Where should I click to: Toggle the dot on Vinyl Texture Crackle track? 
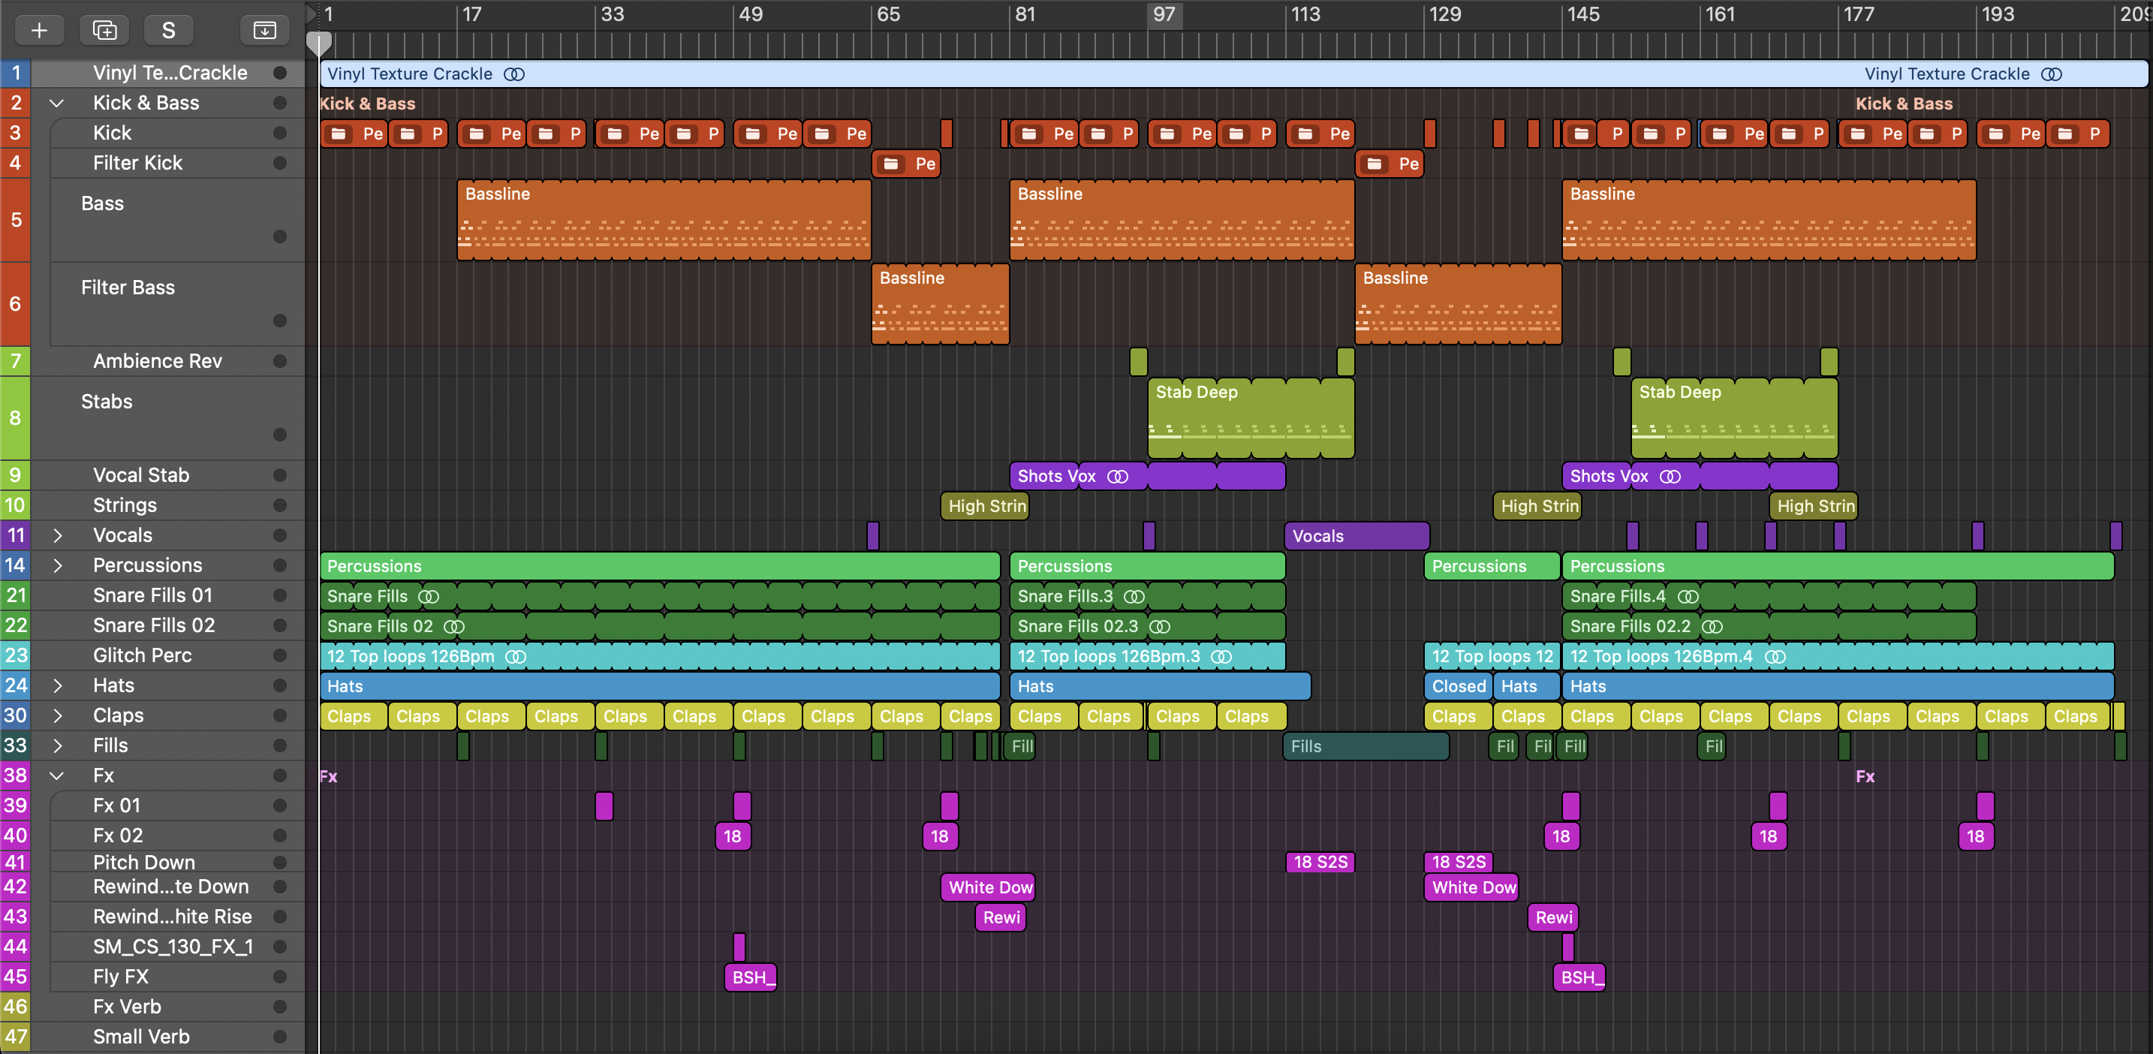[280, 73]
